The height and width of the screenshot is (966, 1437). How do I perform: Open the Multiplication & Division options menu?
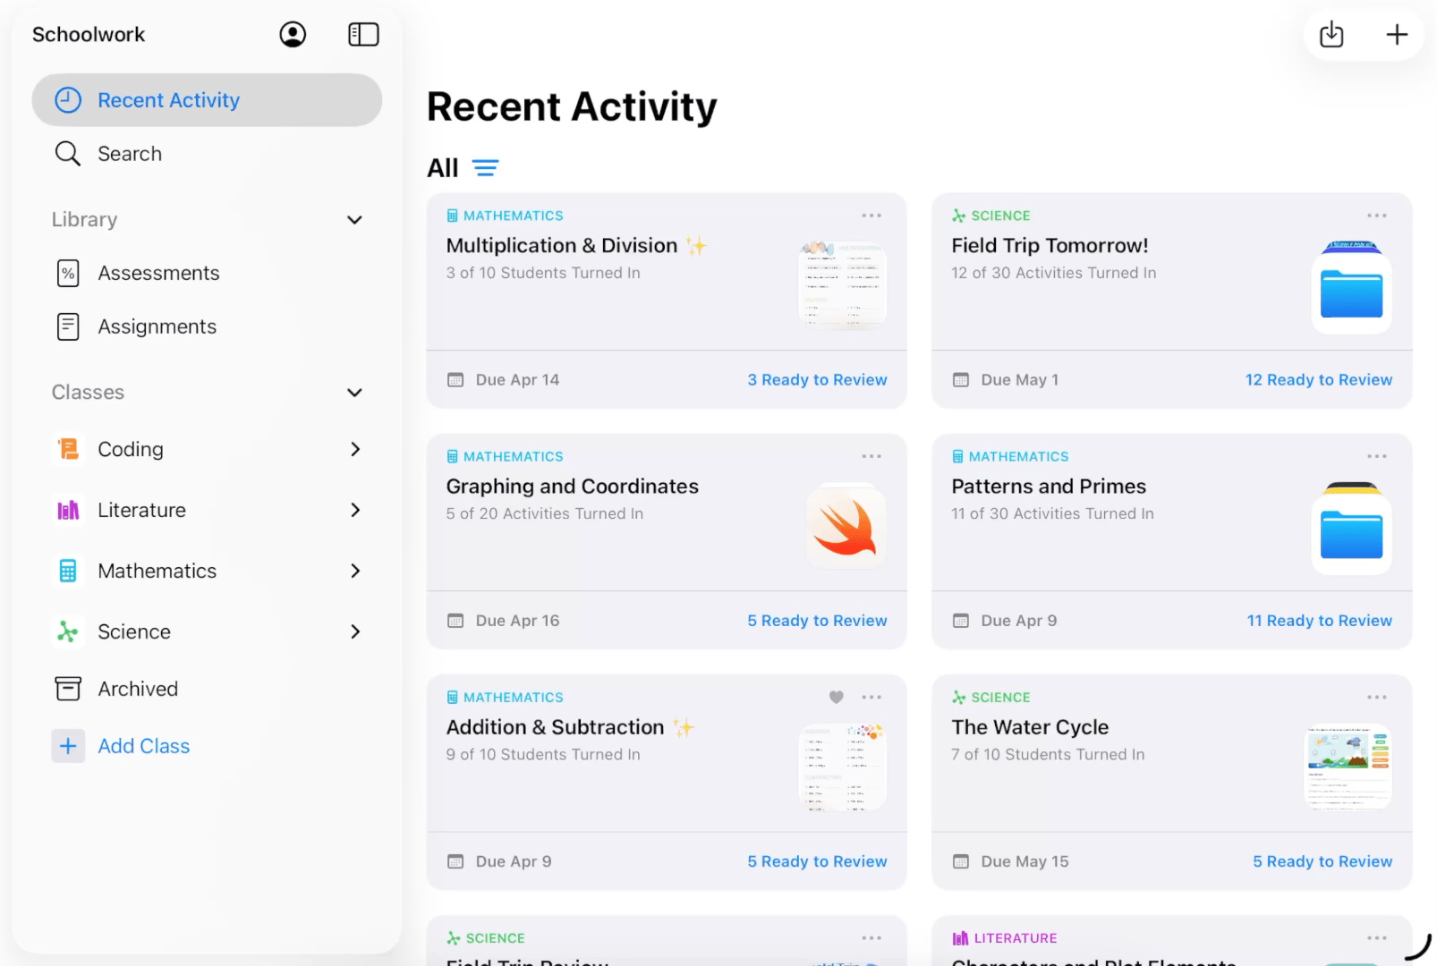pos(871,216)
